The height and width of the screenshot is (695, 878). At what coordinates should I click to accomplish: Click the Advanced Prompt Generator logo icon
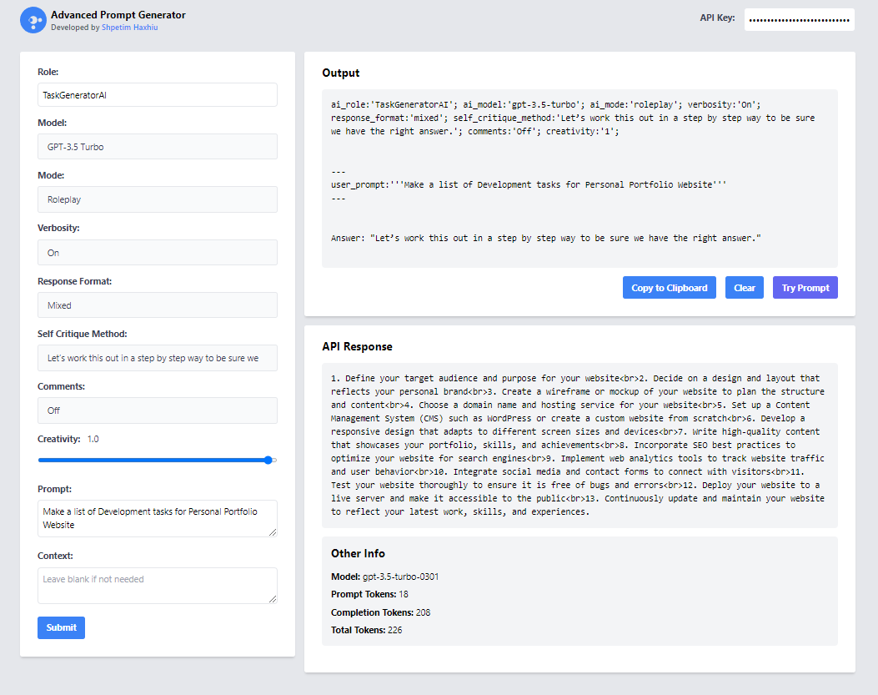[x=33, y=18]
